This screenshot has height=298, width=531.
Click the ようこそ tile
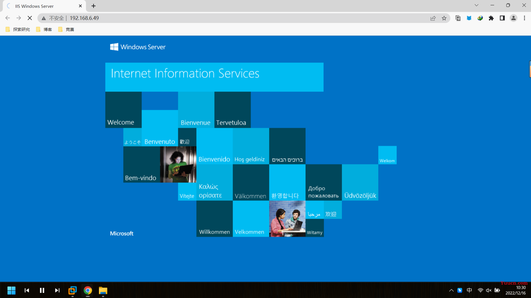pyautogui.click(x=132, y=137)
